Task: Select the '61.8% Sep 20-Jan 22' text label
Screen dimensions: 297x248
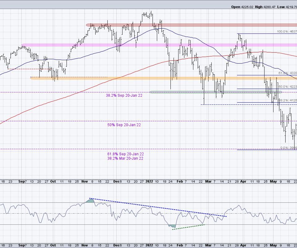Action: point(125,154)
